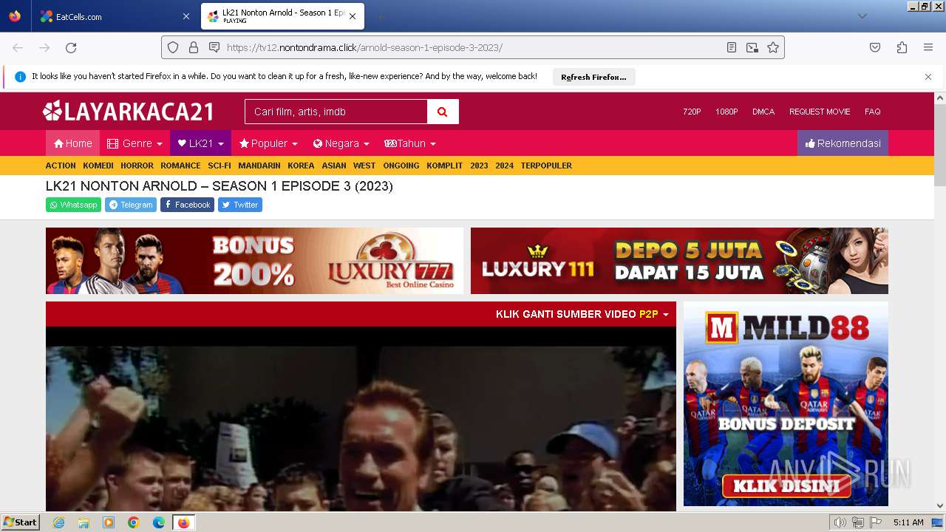
Task: Select SCI-FI category
Action: click(x=220, y=166)
